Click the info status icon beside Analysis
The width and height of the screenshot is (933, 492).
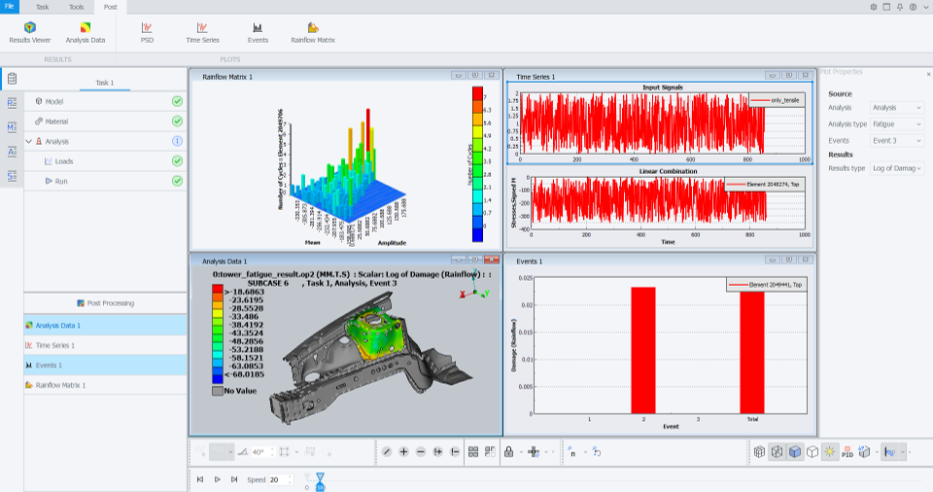[x=177, y=141]
